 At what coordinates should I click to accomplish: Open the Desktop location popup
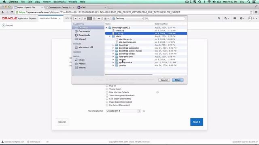coord(127,19)
